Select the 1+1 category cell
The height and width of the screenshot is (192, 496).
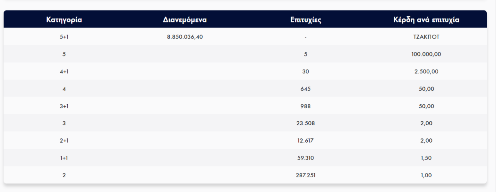tap(64, 158)
